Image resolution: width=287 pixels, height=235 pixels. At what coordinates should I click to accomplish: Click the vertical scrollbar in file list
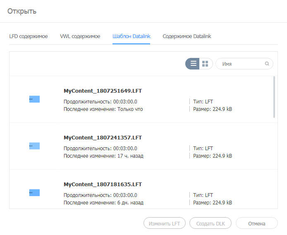tap(274, 97)
